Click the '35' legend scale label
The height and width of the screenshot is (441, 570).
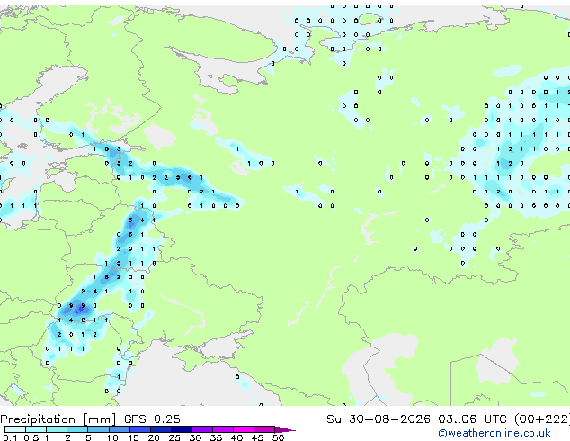pyautogui.click(x=216, y=437)
